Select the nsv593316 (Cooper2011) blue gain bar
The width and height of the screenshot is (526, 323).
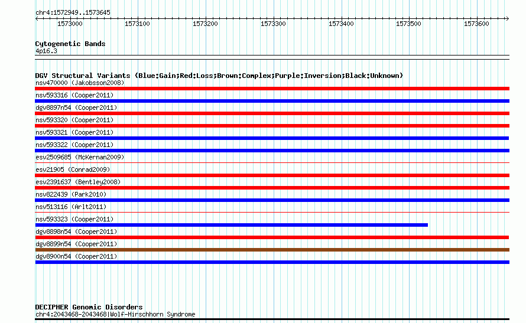(272, 101)
